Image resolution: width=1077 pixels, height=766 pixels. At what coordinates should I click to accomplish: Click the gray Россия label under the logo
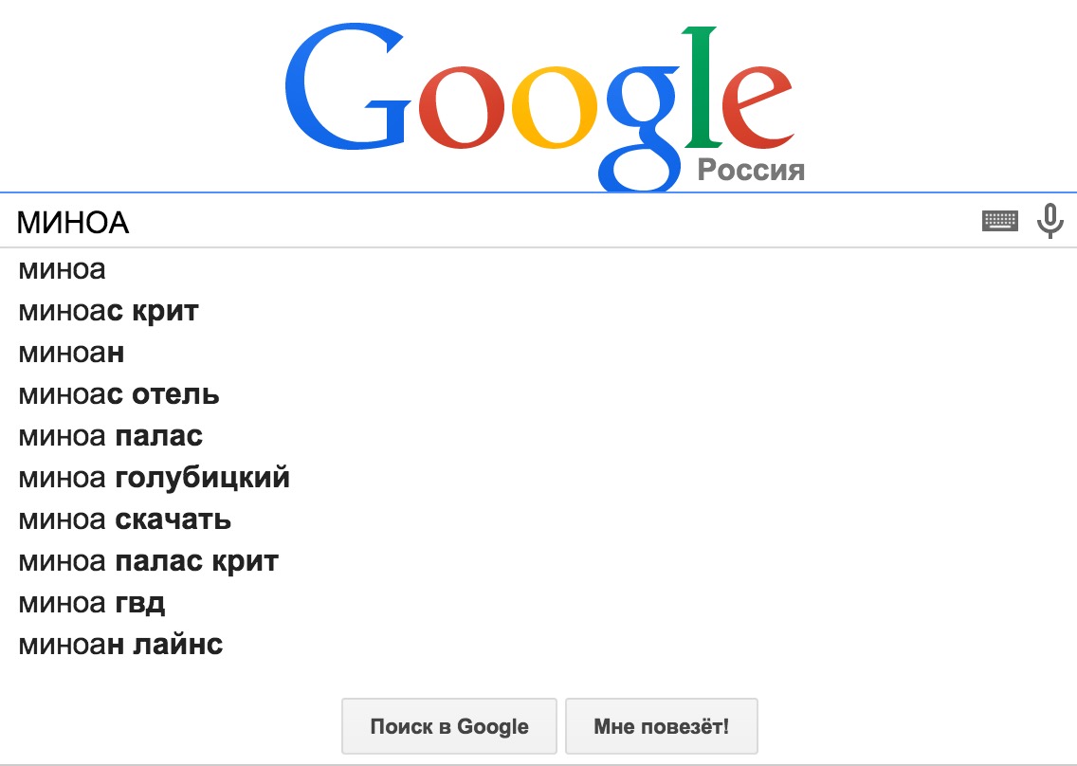point(751,171)
